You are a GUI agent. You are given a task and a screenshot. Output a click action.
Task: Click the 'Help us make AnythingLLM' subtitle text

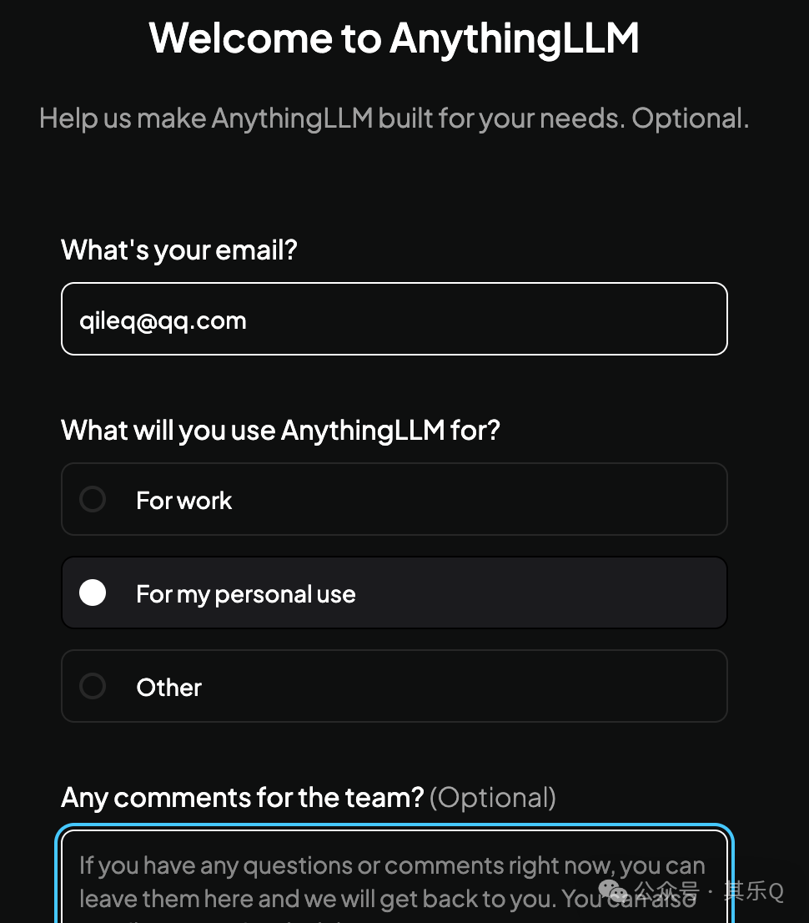point(394,119)
